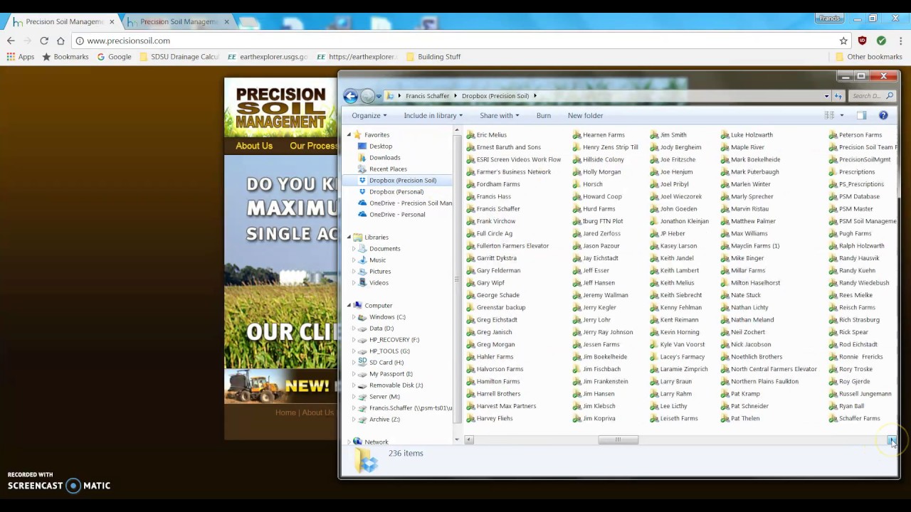Click Chrome back arrow button

tap(11, 41)
